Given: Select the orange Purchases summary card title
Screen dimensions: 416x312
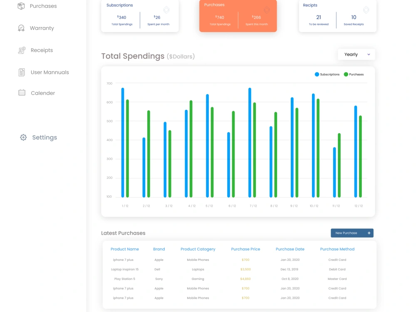Looking at the screenshot, I should [x=214, y=5].
